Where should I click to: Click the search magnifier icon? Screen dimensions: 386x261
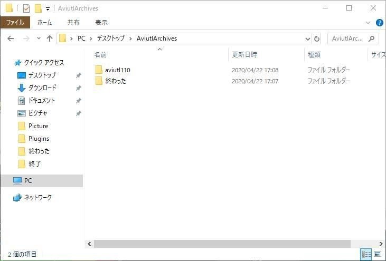click(371, 38)
